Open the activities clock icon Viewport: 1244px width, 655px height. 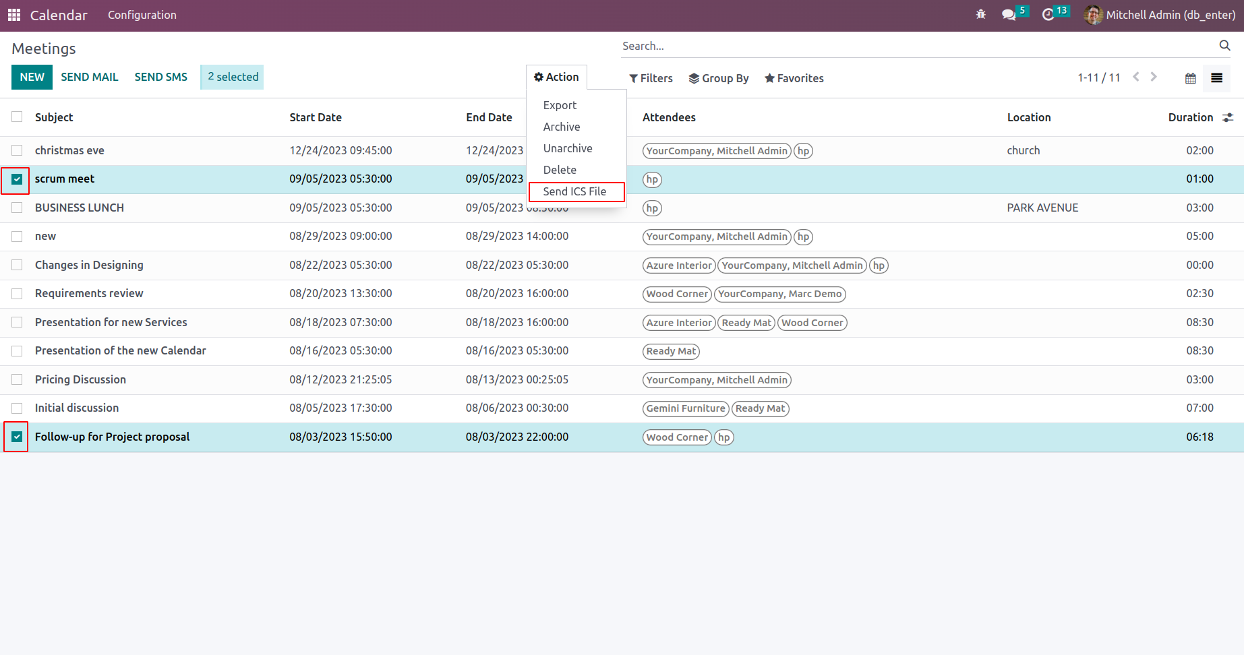[x=1048, y=15]
